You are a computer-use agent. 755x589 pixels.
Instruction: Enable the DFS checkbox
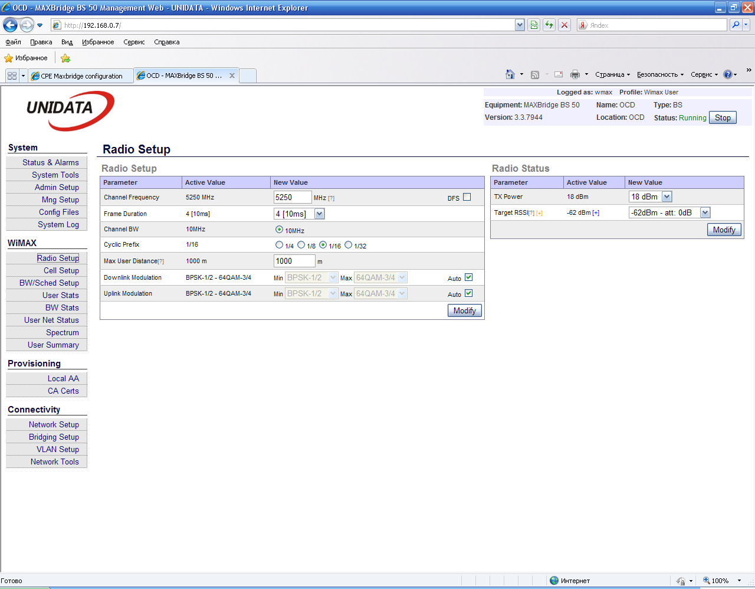[x=467, y=197]
